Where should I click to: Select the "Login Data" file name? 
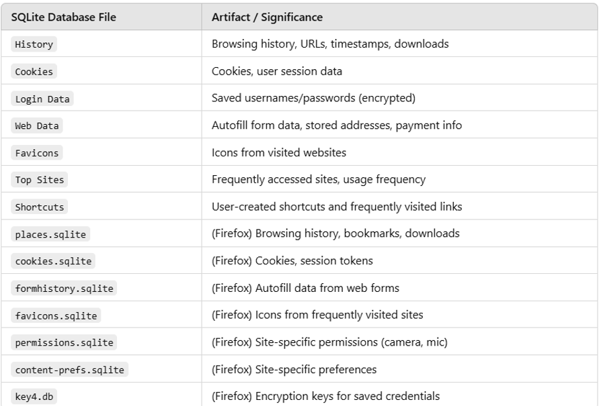pyautogui.click(x=42, y=99)
